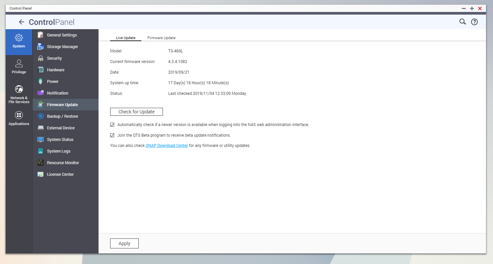Select Resource Monitor label

click(63, 163)
